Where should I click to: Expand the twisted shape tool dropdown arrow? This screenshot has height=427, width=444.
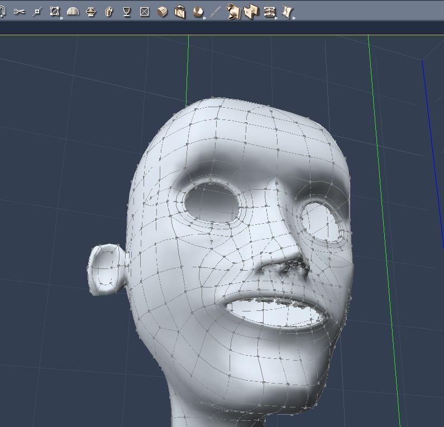pyautogui.click(x=294, y=18)
